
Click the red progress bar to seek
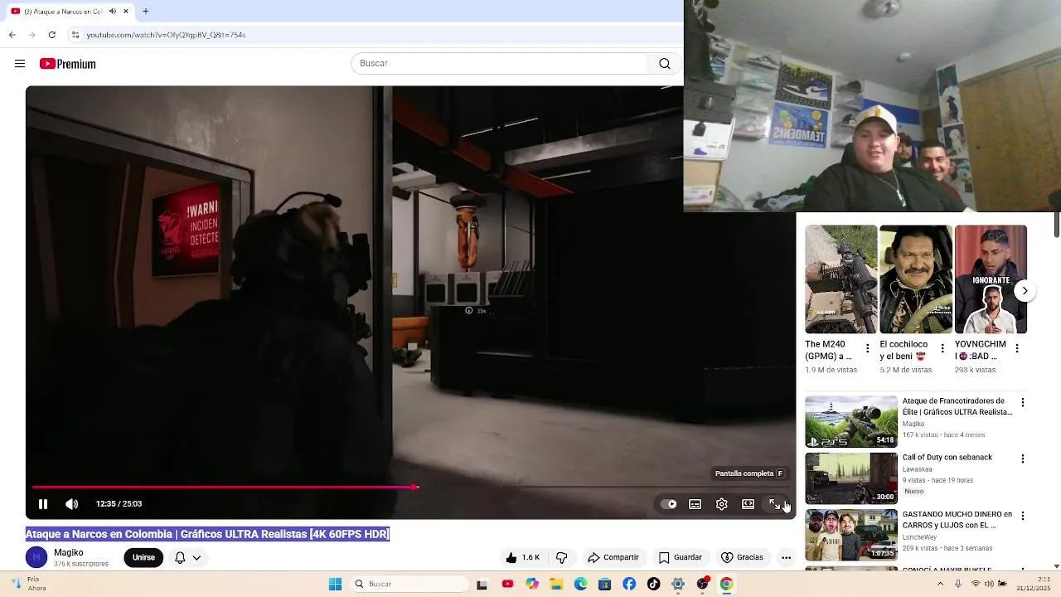click(x=222, y=488)
